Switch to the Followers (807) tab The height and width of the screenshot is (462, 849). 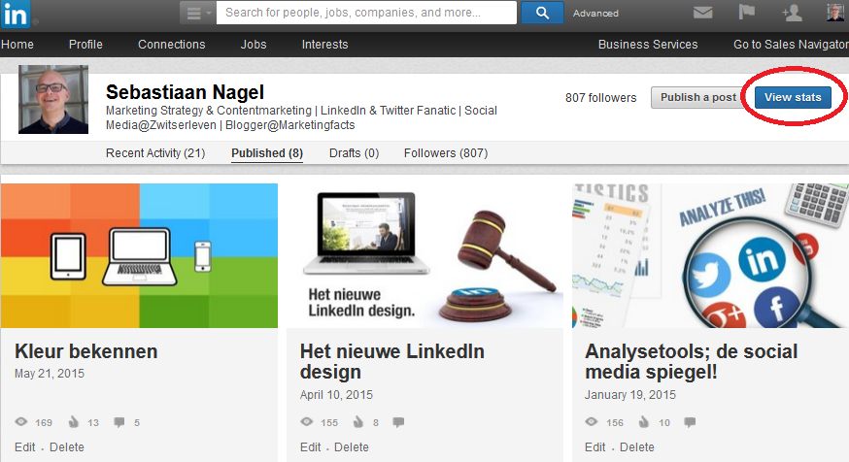coord(446,153)
